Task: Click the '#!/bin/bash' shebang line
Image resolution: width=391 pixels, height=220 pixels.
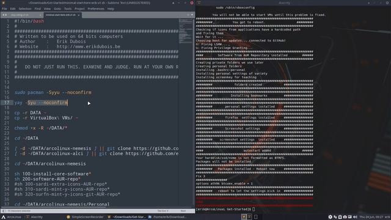Action: point(29,21)
